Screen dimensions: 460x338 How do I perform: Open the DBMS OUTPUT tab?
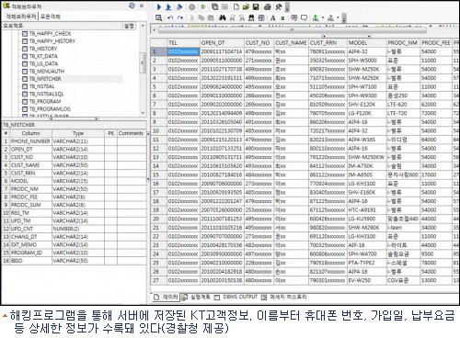coord(236,297)
